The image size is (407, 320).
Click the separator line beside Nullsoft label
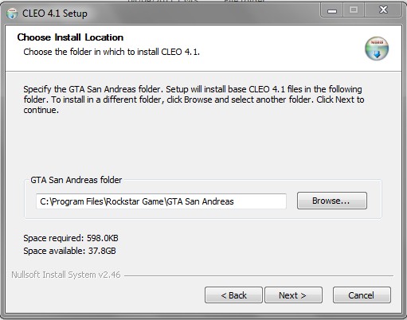[259, 275]
